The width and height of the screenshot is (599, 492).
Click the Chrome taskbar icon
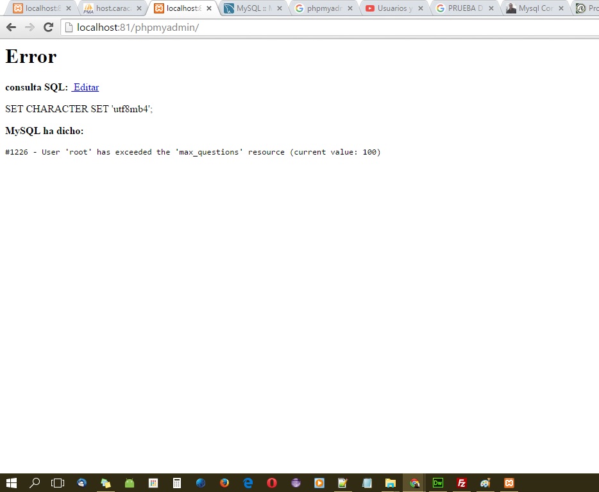coord(414,483)
